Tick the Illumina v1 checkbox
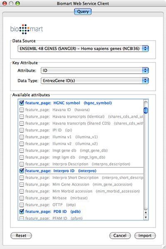Screen dimensions: 166x249 (22, 137)
